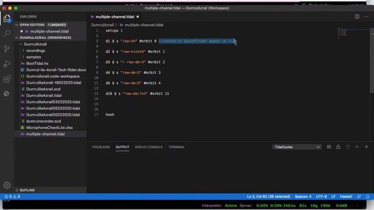Expand the samples folder
The image size is (374, 210).
coord(23,57)
